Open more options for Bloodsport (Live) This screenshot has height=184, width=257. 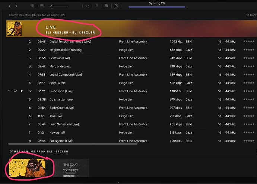(x=10, y=91)
